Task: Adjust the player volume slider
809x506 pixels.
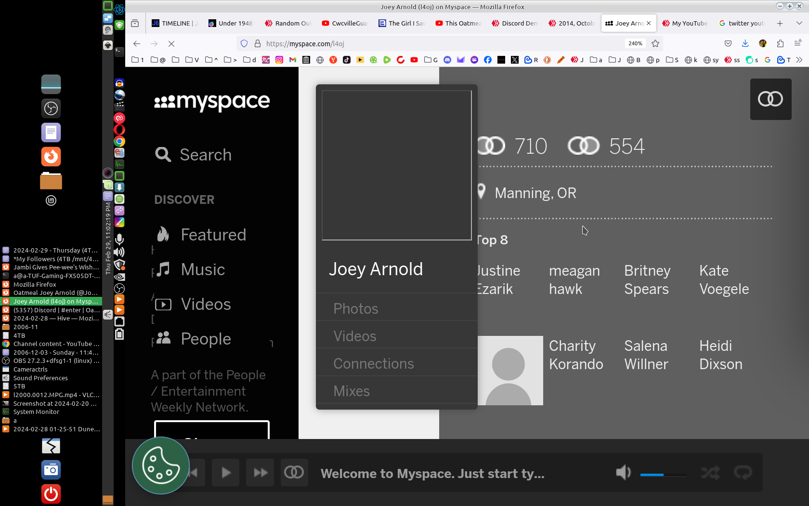Action: [x=663, y=475]
